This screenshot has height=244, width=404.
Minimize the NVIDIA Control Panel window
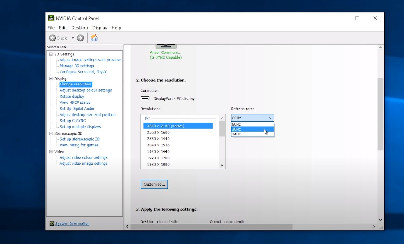pyautogui.click(x=339, y=18)
